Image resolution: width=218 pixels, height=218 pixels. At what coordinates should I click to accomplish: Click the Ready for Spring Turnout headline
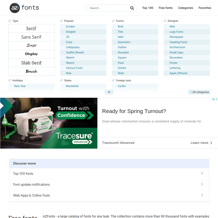(134, 111)
